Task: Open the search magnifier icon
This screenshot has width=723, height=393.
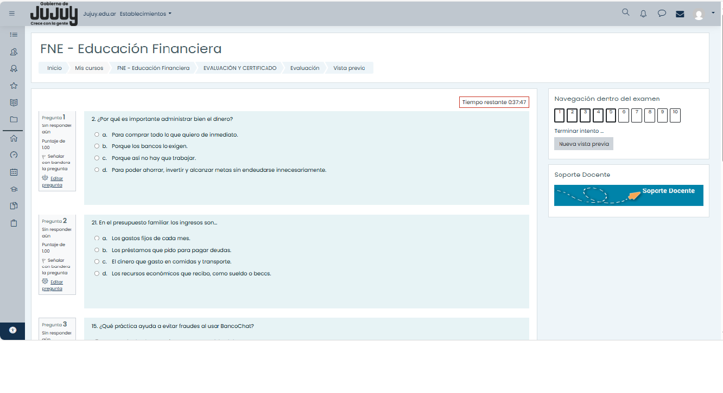Action: click(626, 12)
